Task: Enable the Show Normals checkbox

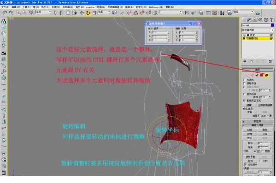Action: point(245,94)
